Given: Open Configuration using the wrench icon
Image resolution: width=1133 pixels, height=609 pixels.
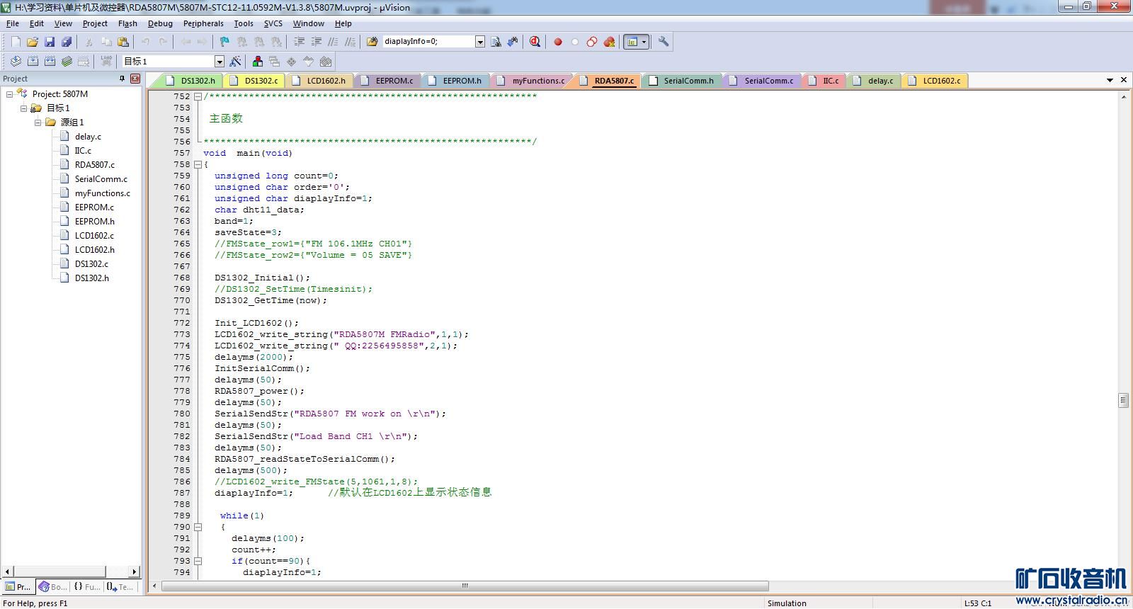Looking at the screenshot, I should point(664,42).
